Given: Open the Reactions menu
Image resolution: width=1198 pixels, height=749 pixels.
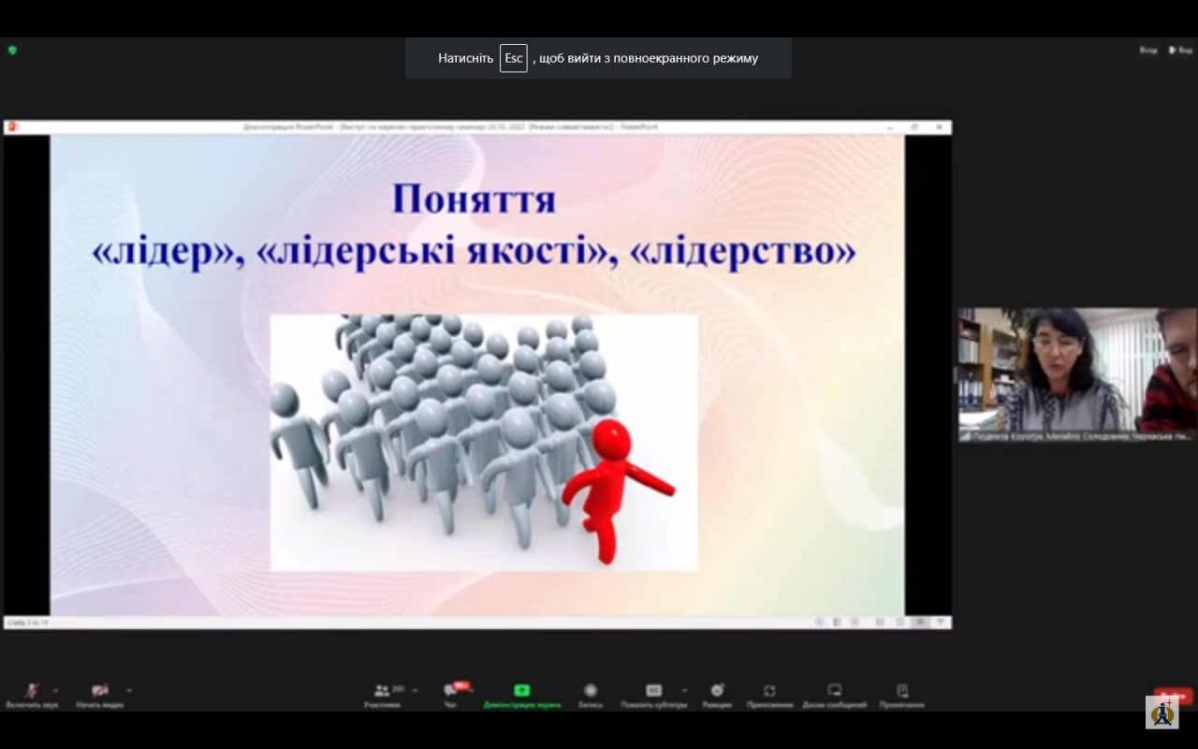Looking at the screenshot, I should [x=717, y=693].
